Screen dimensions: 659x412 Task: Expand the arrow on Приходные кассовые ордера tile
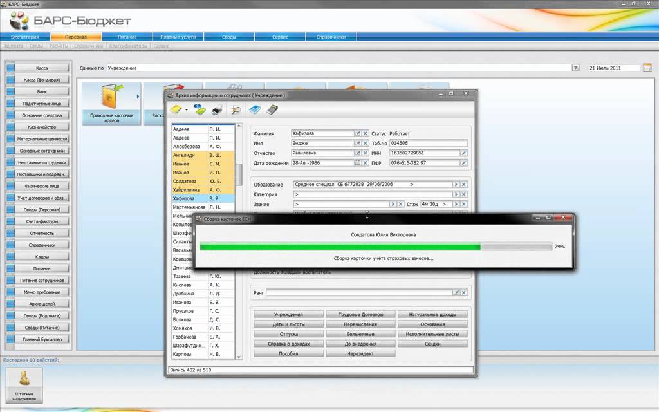(138, 97)
